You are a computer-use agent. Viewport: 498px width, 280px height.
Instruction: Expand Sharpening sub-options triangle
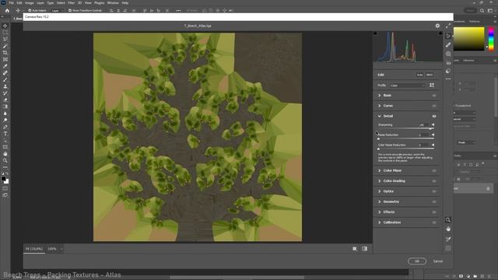click(x=433, y=125)
